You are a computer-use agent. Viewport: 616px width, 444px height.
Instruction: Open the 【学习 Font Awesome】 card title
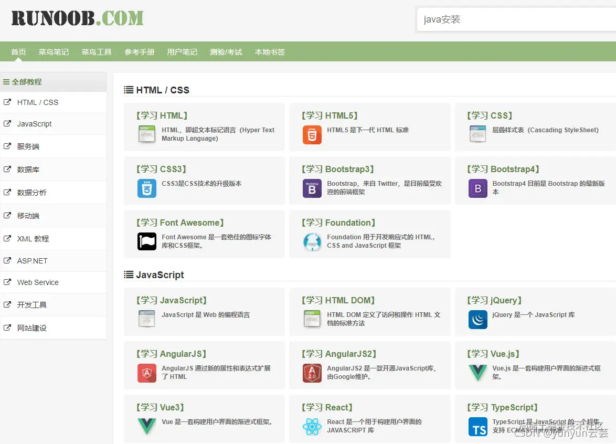point(180,223)
